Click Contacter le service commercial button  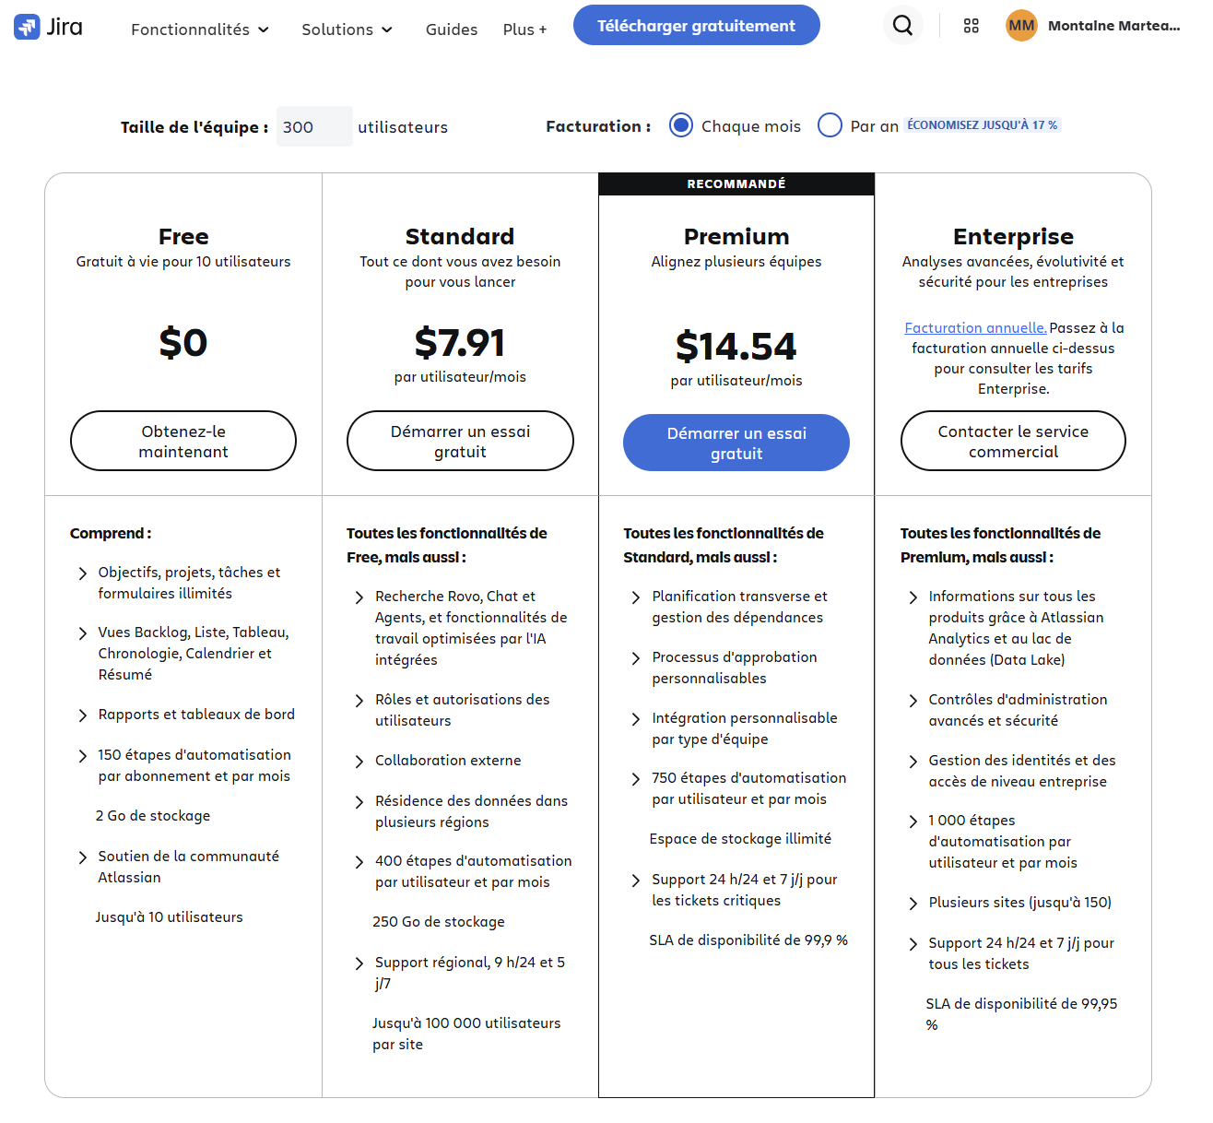pos(1013,441)
